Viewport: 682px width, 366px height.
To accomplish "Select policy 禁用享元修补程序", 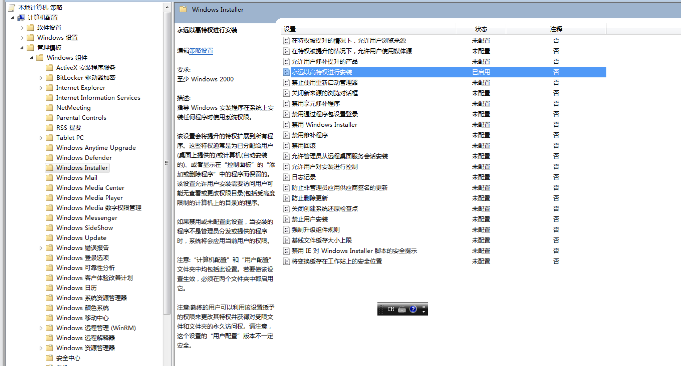I will click(316, 104).
